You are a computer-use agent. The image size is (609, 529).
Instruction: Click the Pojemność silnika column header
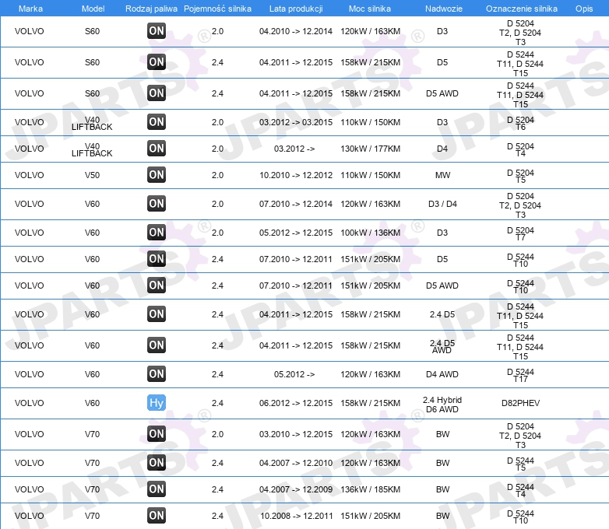[x=217, y=9]
